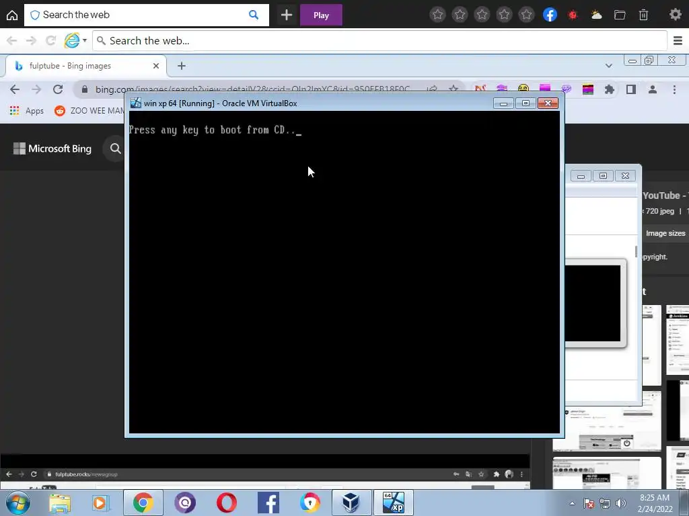Open volume speaker icon in system tray
The height and width of the screenshot is (516, 689).
click(621, 504)
